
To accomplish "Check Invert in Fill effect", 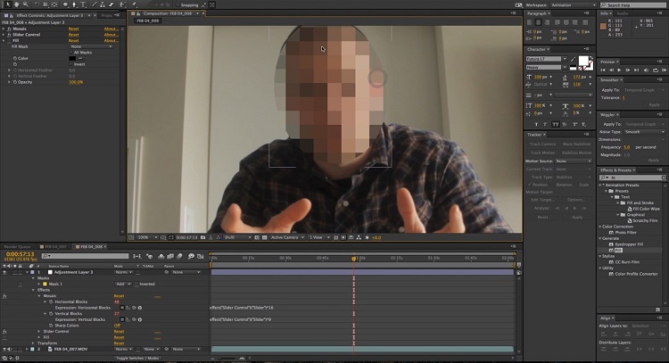I will (x=70, y=64).
